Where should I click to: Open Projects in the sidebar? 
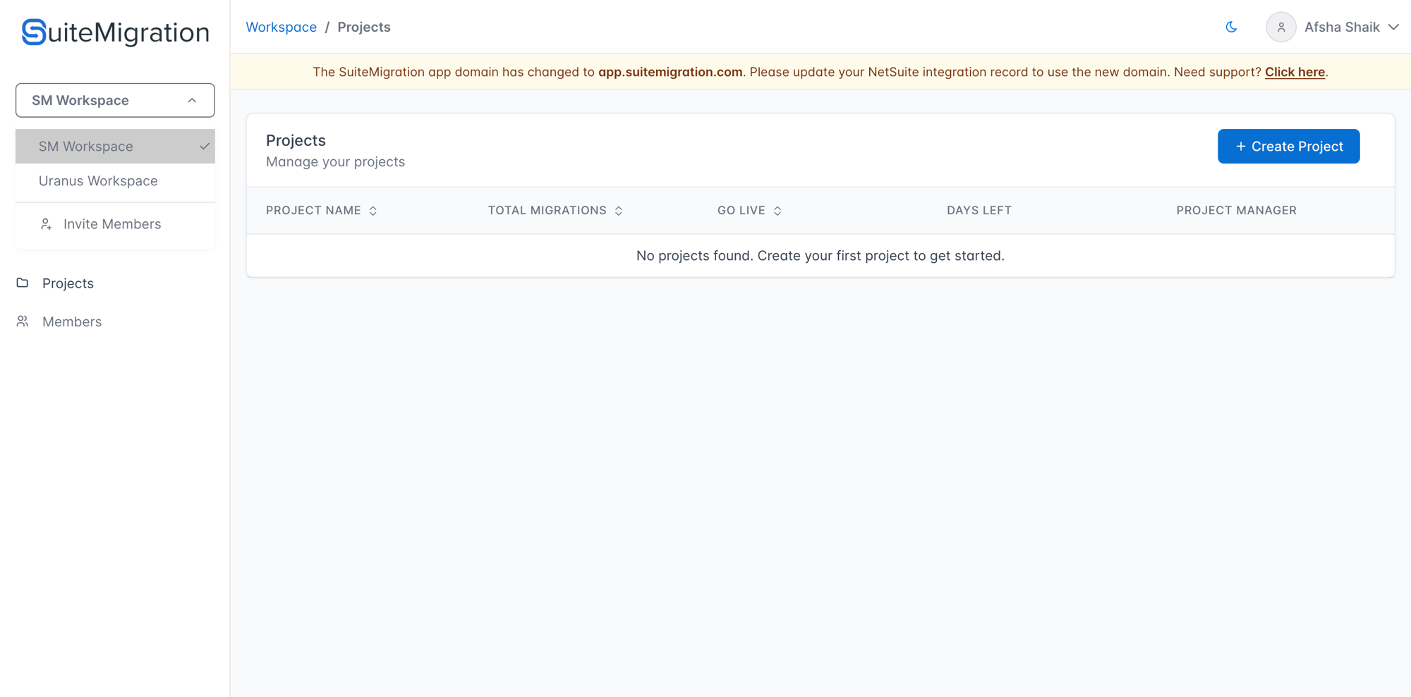68,283
